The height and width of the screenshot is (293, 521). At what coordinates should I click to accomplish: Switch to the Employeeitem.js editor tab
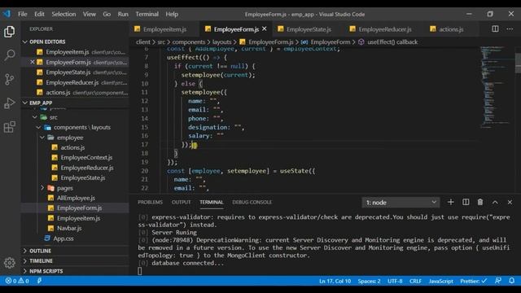coord(164,29)
